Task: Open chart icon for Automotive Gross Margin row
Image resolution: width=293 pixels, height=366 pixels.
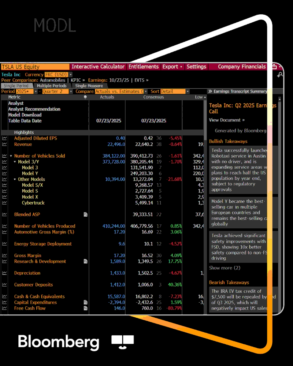Action: pyautogui.click(x=4, y=232)
